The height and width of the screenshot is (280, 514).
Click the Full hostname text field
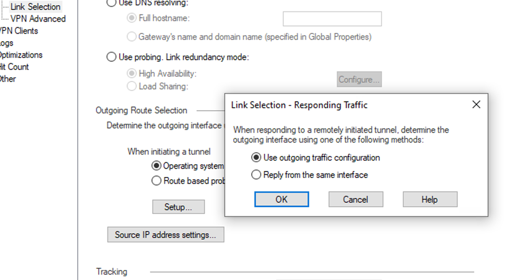[x=332, y=19]
